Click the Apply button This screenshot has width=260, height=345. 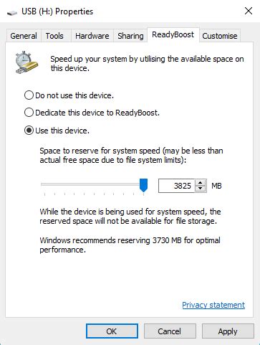pos(228,331)
